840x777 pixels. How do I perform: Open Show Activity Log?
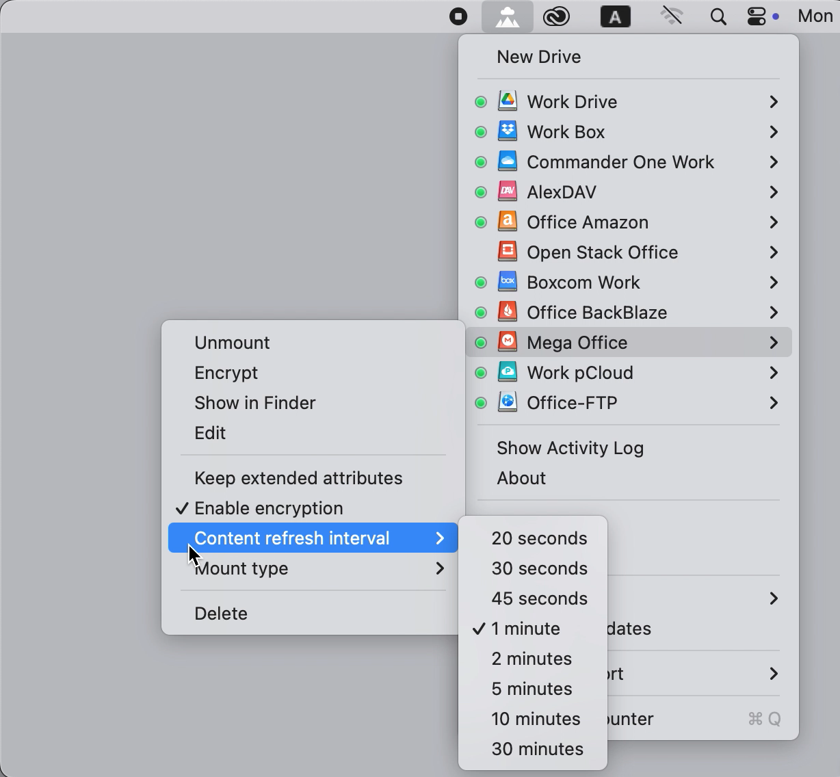point(629,448)
